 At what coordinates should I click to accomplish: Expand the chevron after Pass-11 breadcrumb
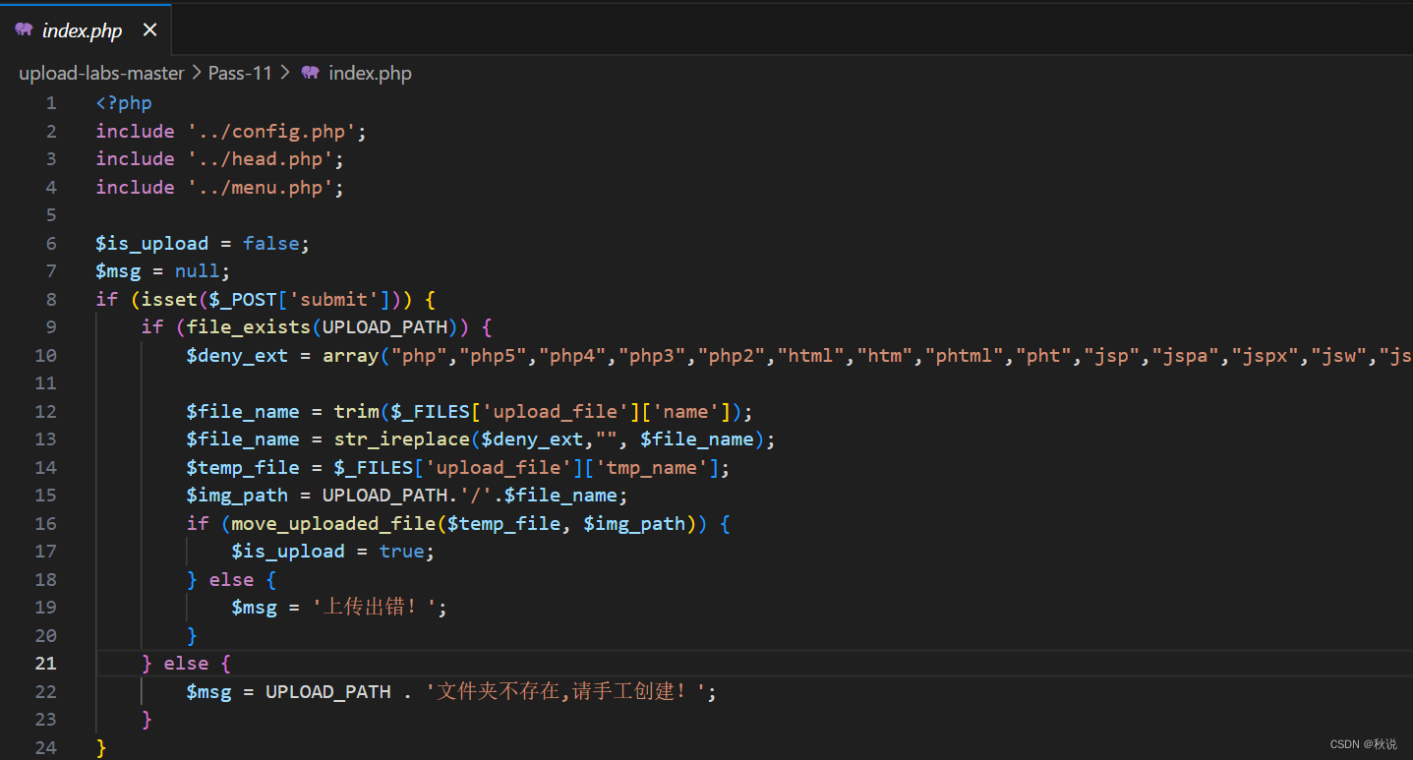pos(285,73)
